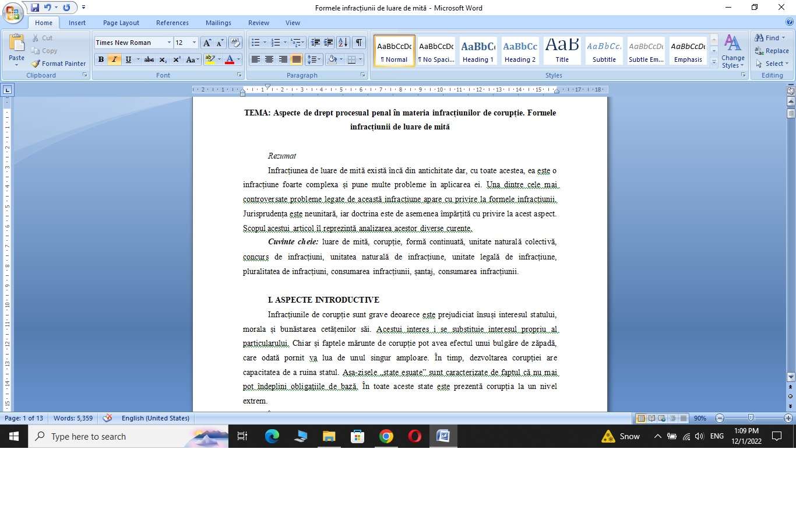
Task: Toggle Italic formatting off
Action: [x=114, y=59]
